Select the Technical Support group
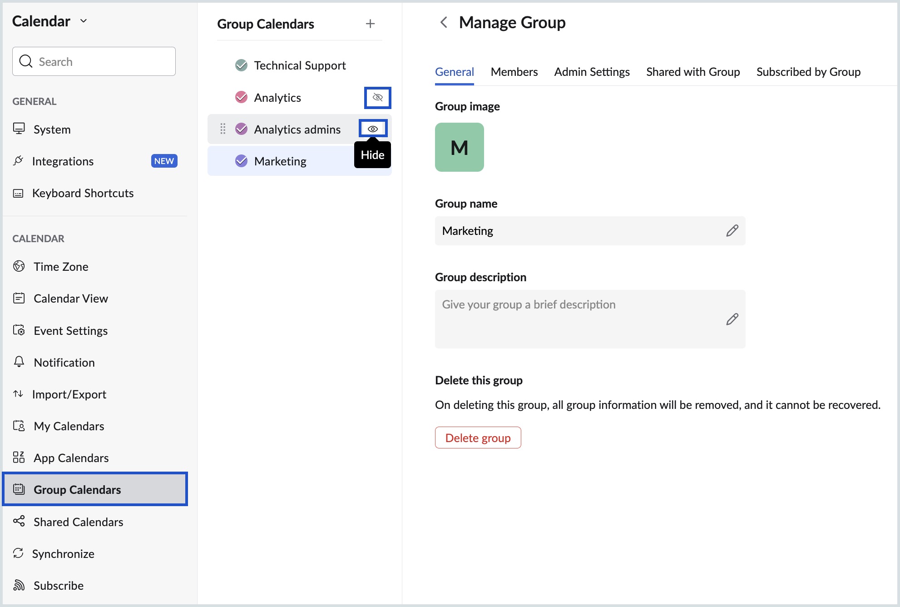This screenshot has height=607, width=900. point(300,65)
